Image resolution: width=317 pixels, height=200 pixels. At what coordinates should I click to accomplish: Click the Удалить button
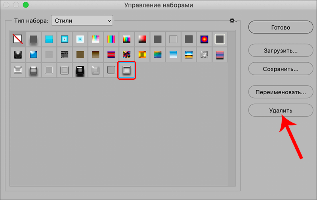[281, 110]
